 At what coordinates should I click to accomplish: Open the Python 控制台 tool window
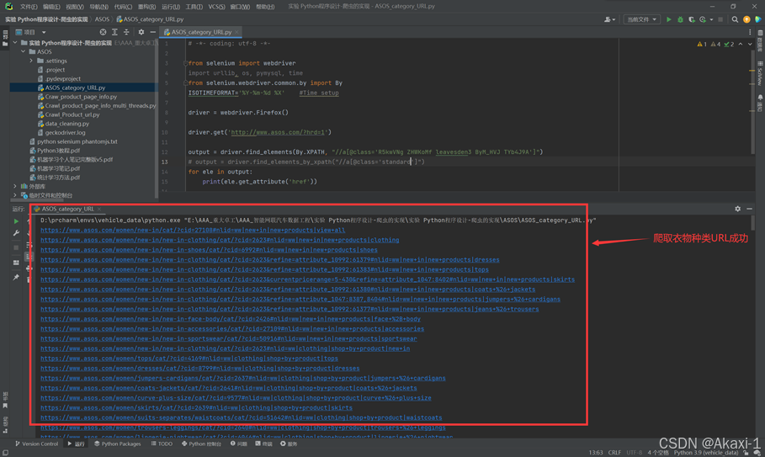point(201,444)
